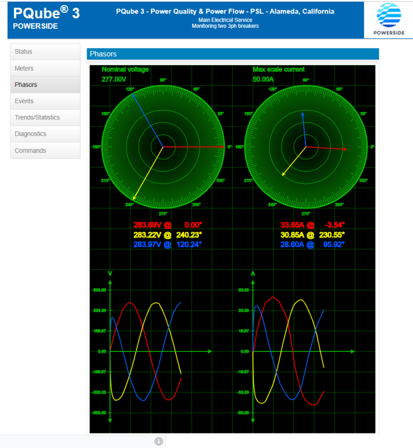This screenshot has width=413, height=448.
Task: Click the blue voltage reading 283.97V
Action: (147, 245)
